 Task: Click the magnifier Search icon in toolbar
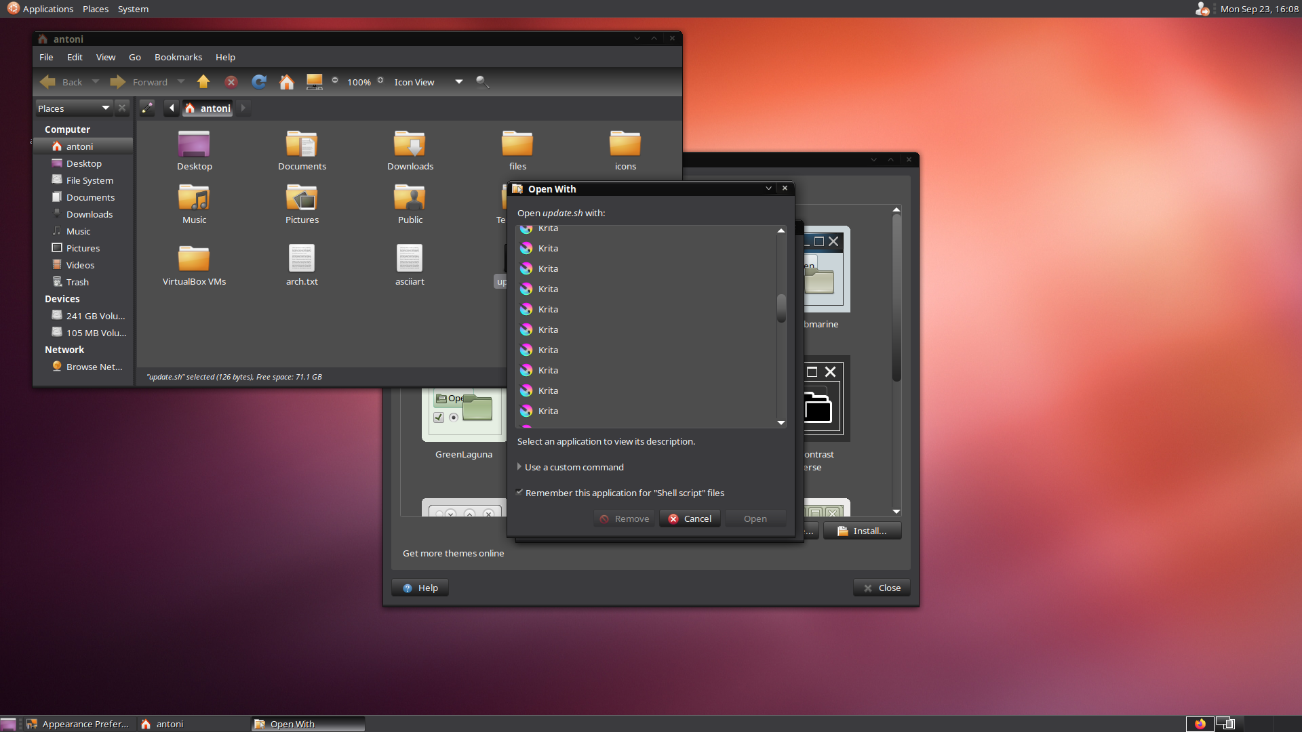[x=482, y=82]
